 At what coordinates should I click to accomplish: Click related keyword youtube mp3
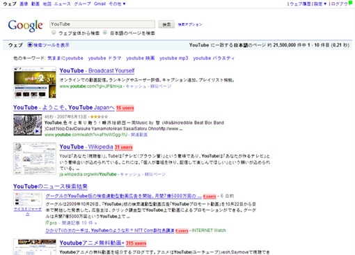coord(174,58)
